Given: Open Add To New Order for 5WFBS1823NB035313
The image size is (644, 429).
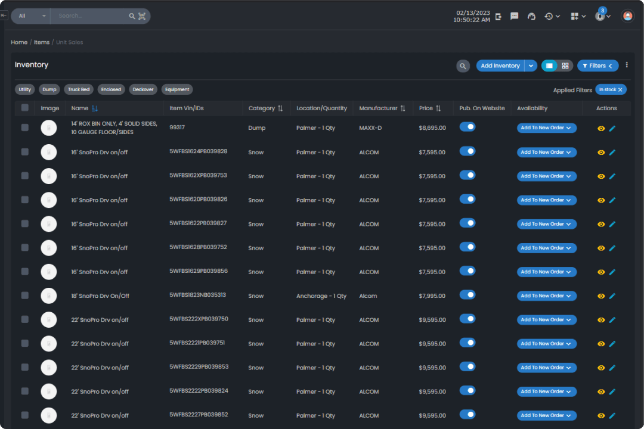Looking at the screenshot, I should (x=546, y=296).
